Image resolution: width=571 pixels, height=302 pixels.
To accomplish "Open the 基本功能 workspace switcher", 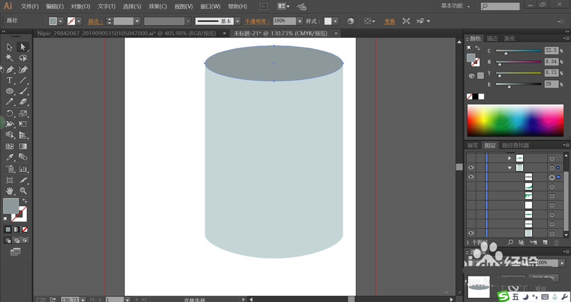I will coord(455,6).
